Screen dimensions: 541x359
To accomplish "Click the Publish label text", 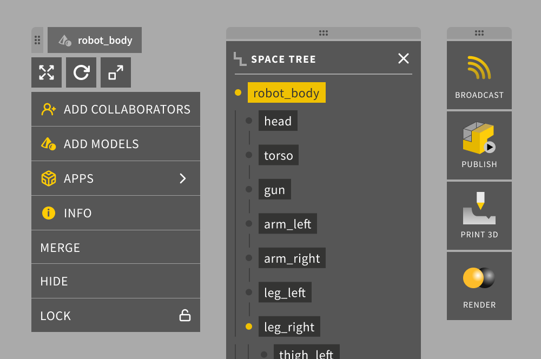I will (x=479, y=164).
